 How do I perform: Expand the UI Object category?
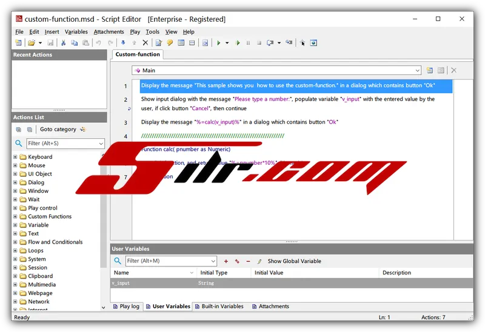pyautogui.click(x=15, y=174)
